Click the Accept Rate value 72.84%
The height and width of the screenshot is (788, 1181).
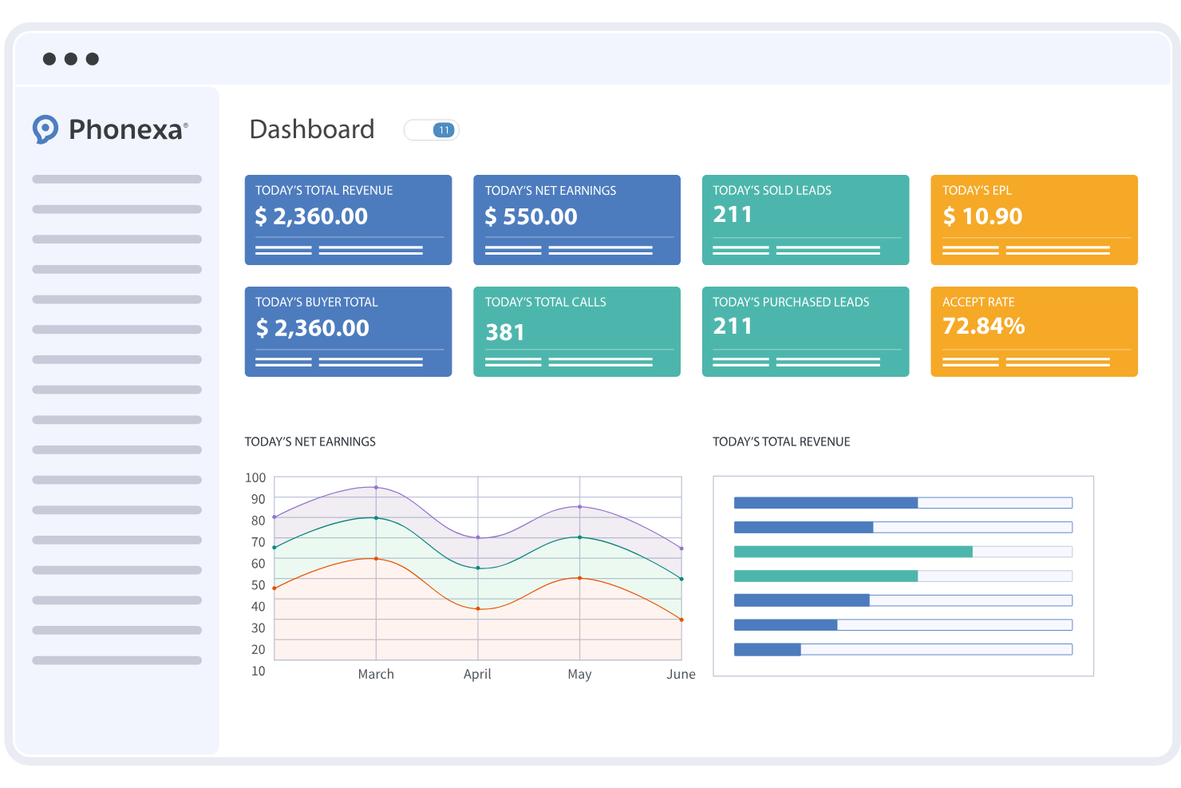983,326
